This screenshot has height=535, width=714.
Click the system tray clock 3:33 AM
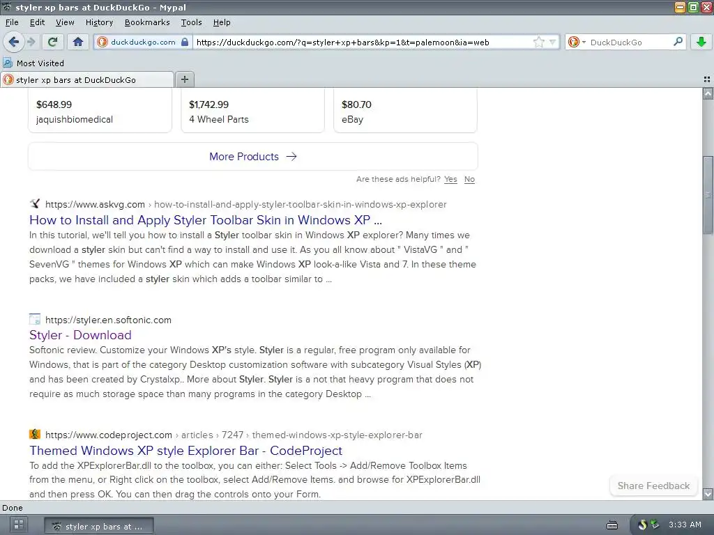[x=685, y=525]
